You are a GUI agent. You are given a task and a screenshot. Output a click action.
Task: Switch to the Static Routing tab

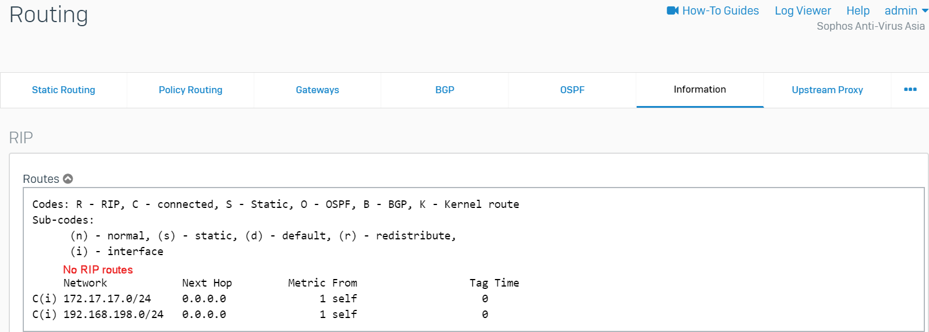(63, 90)
